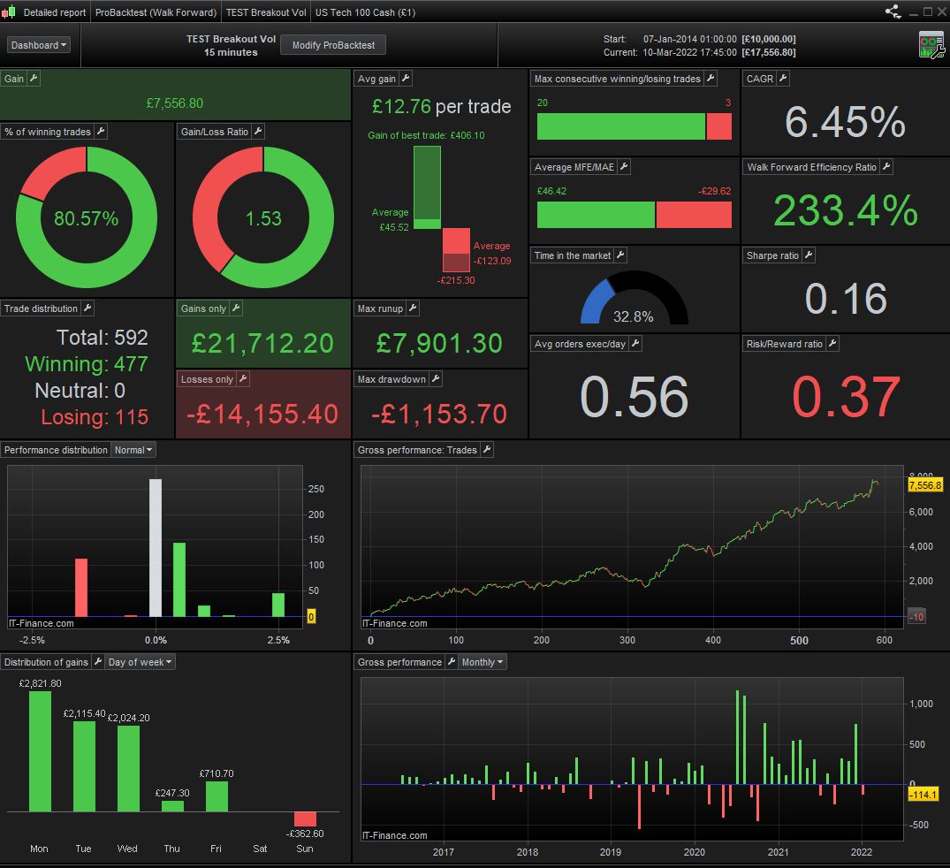Open the Dashboard dropdown
The height and width of the screenshot is (868, 950).
click(39, 45)
